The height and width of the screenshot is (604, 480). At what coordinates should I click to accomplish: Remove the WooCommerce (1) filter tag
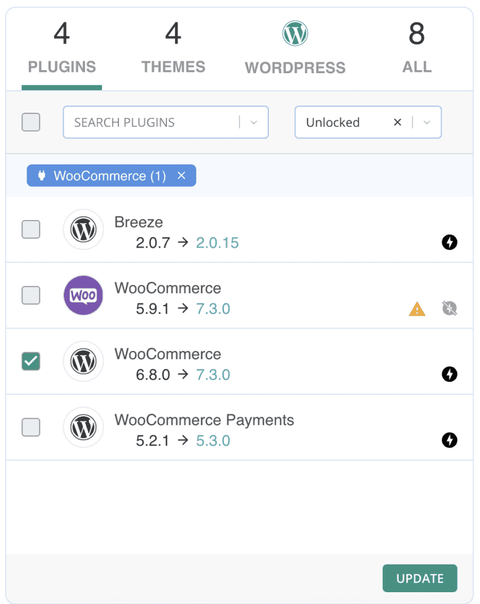[x=182, y=176]
